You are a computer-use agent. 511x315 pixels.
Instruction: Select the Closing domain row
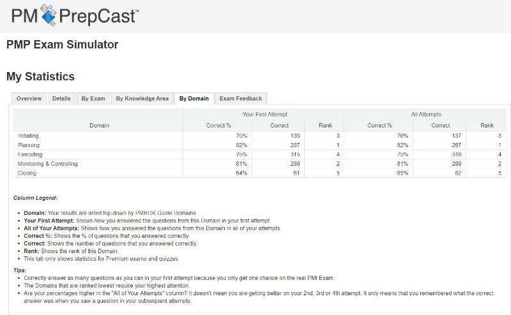[x=259, y=173]
